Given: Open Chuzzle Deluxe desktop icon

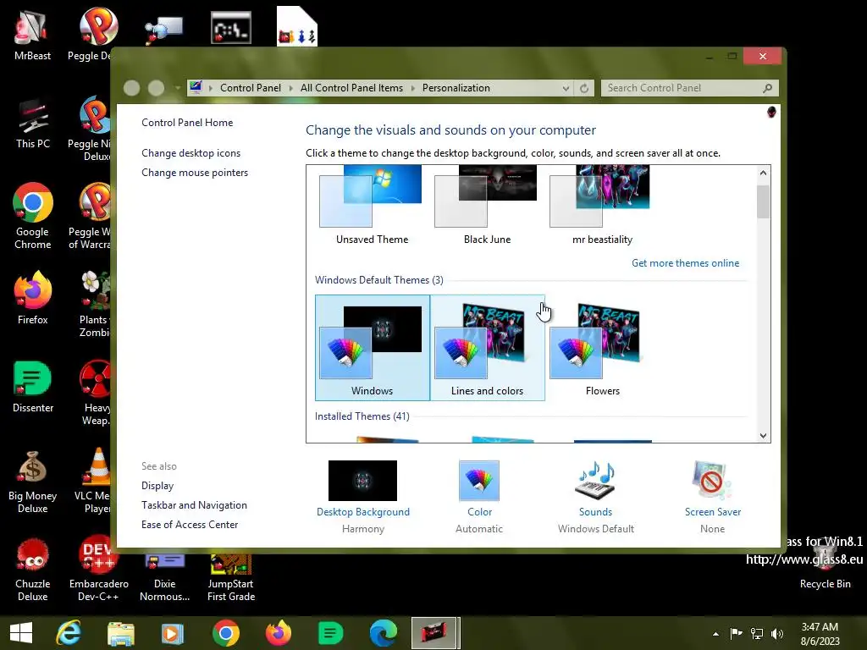Looking at the screenshot, I should [x=33, y=568].
